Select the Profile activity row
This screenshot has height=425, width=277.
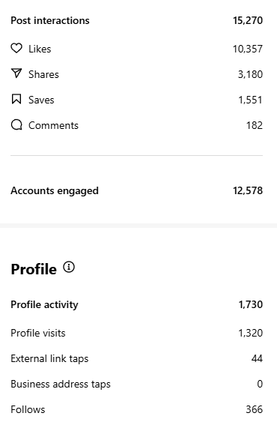click(x=137, y=304)
